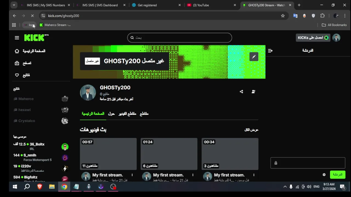This screenshot has height=197, width=351.
Task: Open the 00:57 video thumbnail
Action: point(108,154)
